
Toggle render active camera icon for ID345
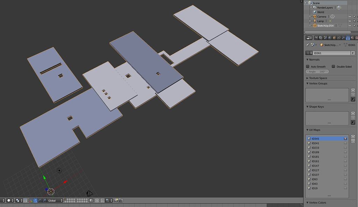pyautogui.click(x=345, y=139)
